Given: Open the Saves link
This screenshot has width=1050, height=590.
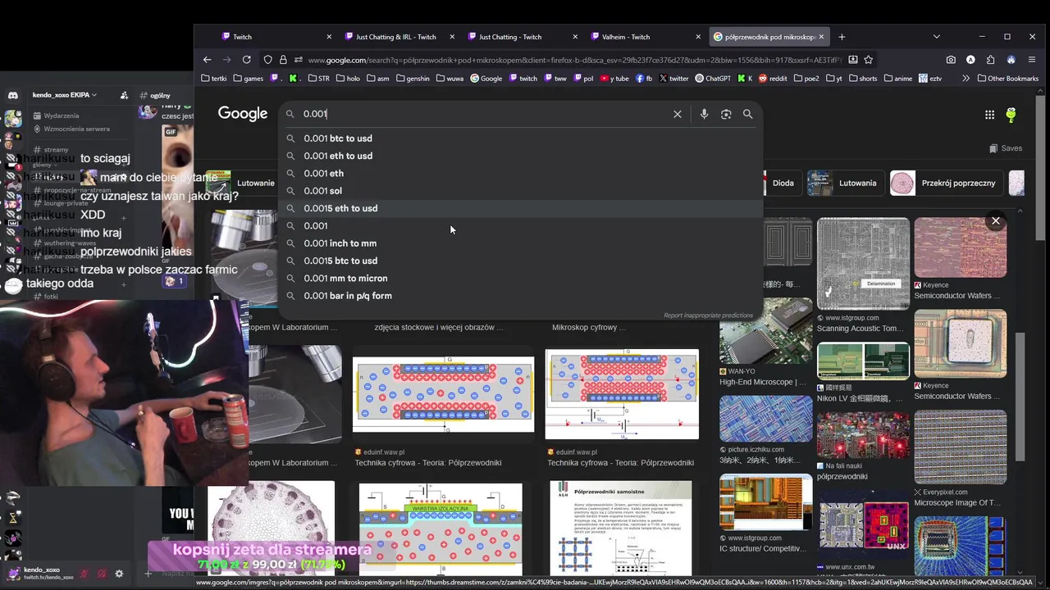Looking at the screenshot, I should 1006,148.
